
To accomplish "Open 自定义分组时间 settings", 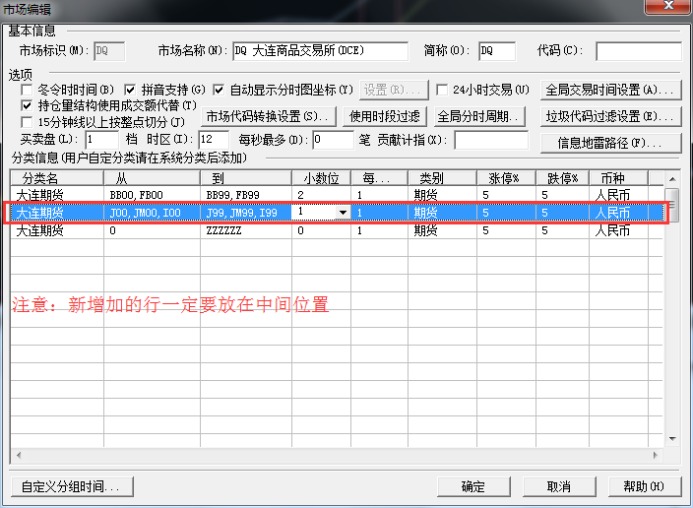I will click(72, 486).
